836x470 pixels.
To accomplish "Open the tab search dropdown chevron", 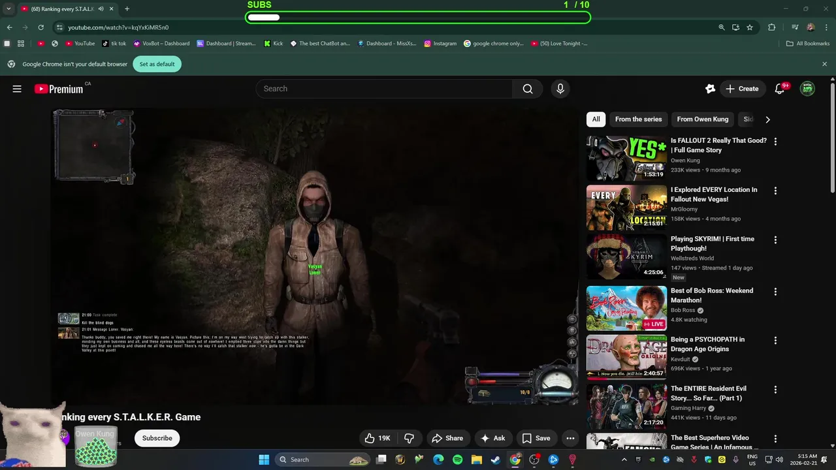I will pyautogui.click(x=8, y=8).
